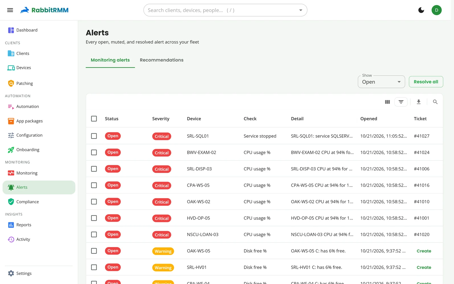Expand the Show Open dropdown
Viewport: 454px width, 284px height.
click(381, 82)
